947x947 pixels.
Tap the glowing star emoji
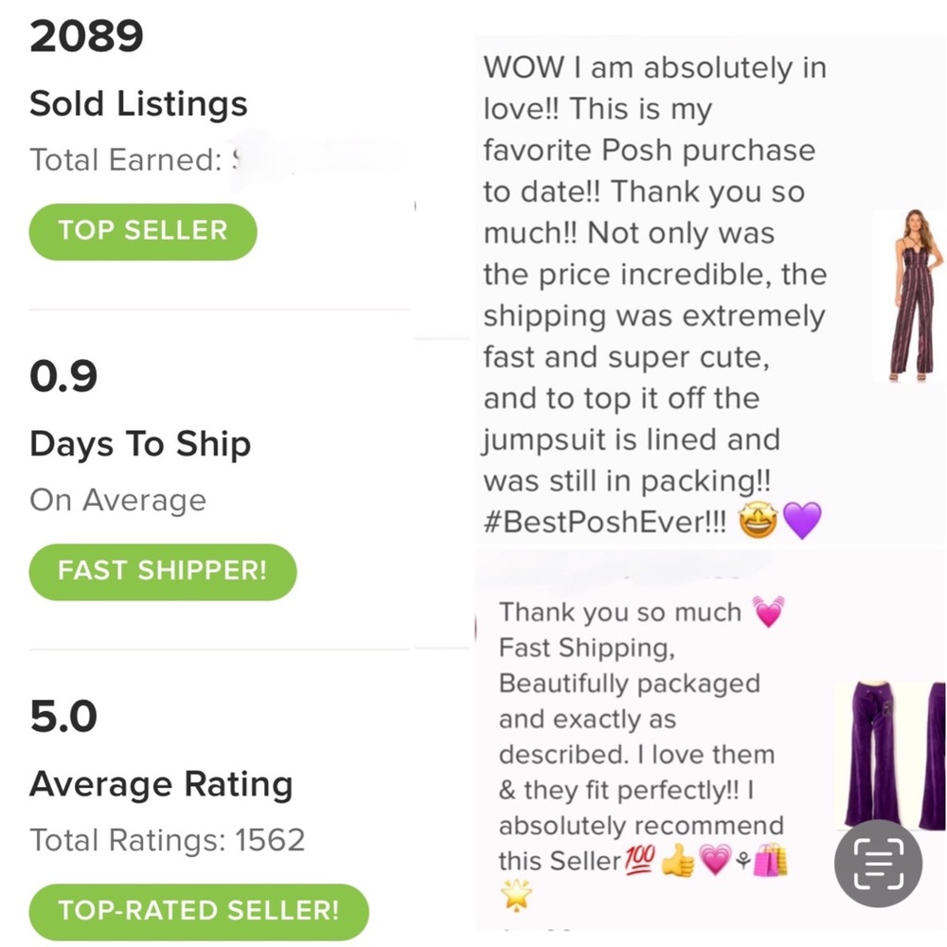point(516,895)
